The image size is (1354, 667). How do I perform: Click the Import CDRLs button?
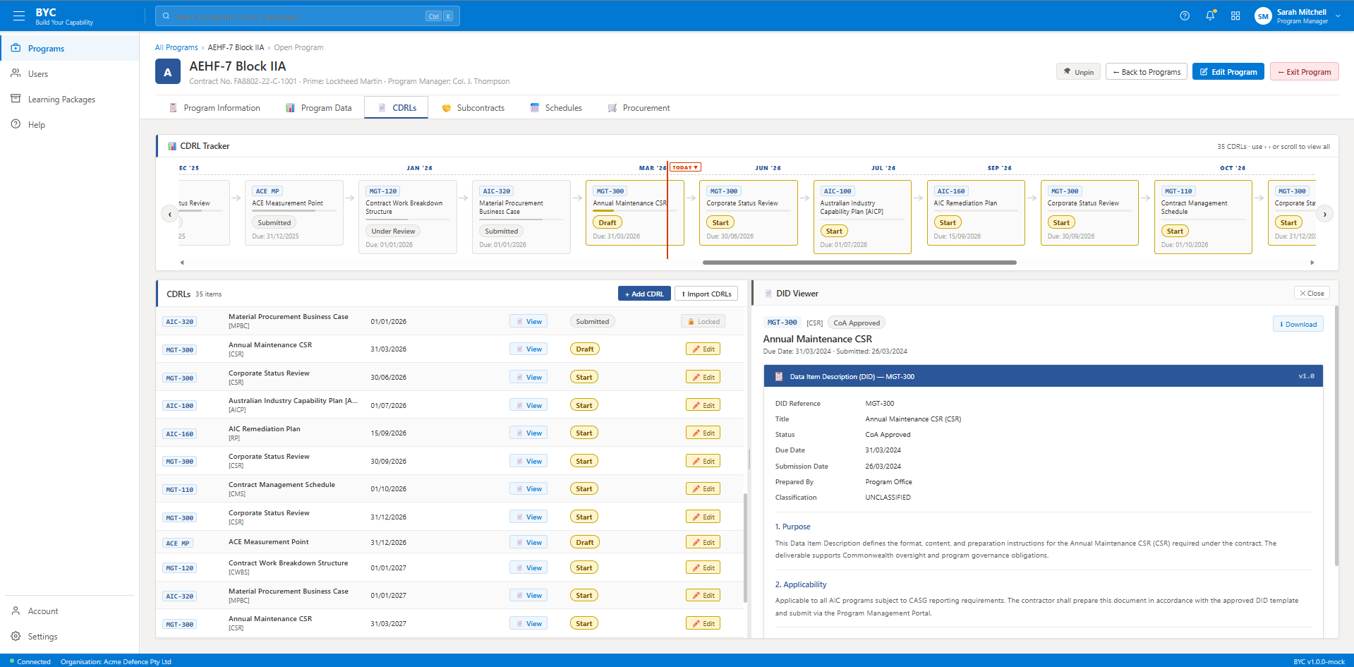[x=706, y=294]
